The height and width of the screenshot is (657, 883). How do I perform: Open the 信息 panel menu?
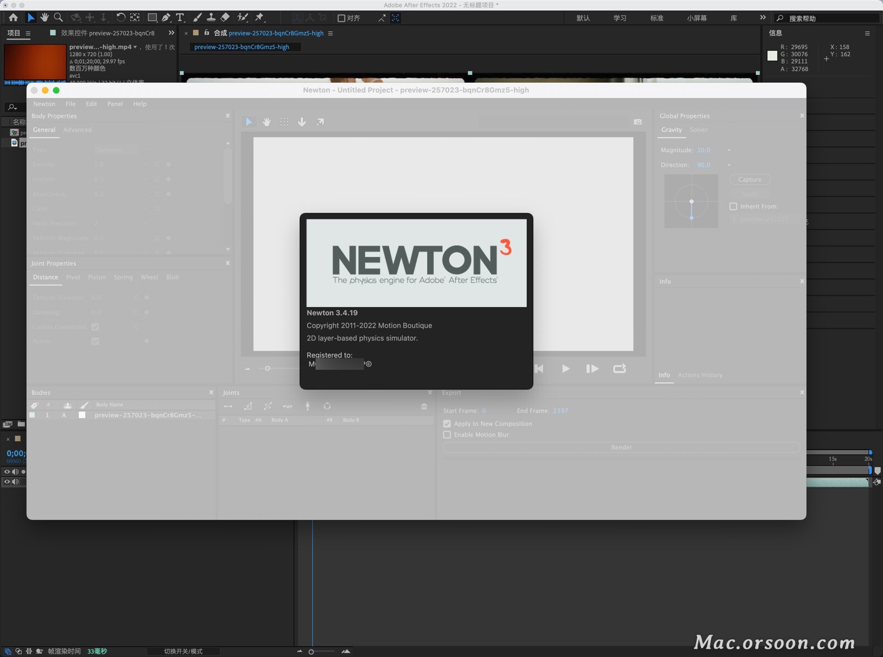click(867, 33)
